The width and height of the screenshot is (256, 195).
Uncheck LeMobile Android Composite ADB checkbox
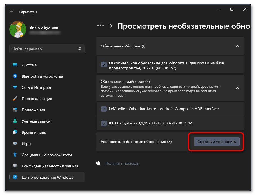tap(104, 109)
